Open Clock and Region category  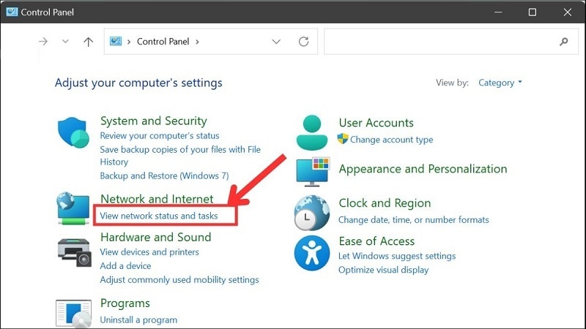pos(385,203)
